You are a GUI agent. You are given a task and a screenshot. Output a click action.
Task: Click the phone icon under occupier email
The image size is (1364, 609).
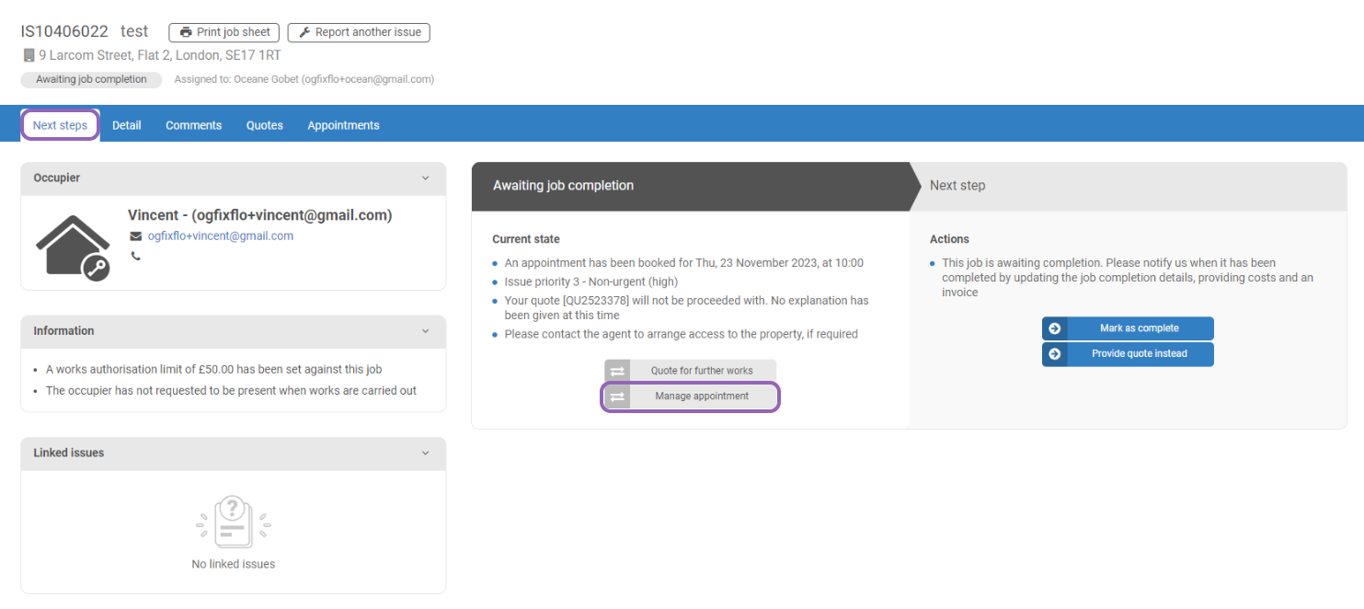[136, 257]
